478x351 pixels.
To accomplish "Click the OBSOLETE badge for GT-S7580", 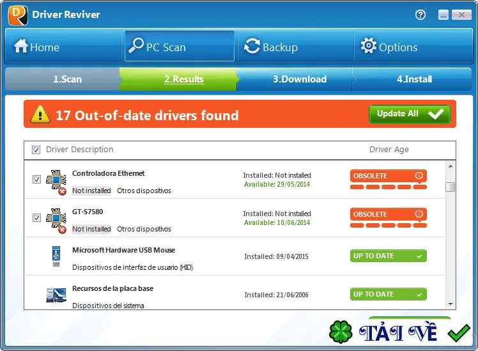I will 388,214.
